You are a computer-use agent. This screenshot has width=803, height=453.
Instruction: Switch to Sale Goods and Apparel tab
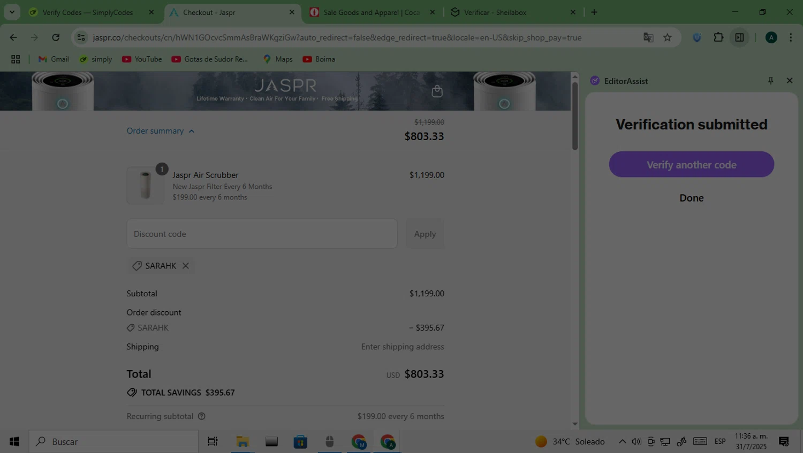pos(372,12)
